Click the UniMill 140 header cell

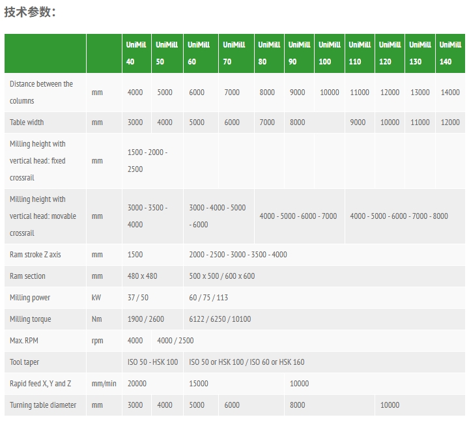coord(450,53)
